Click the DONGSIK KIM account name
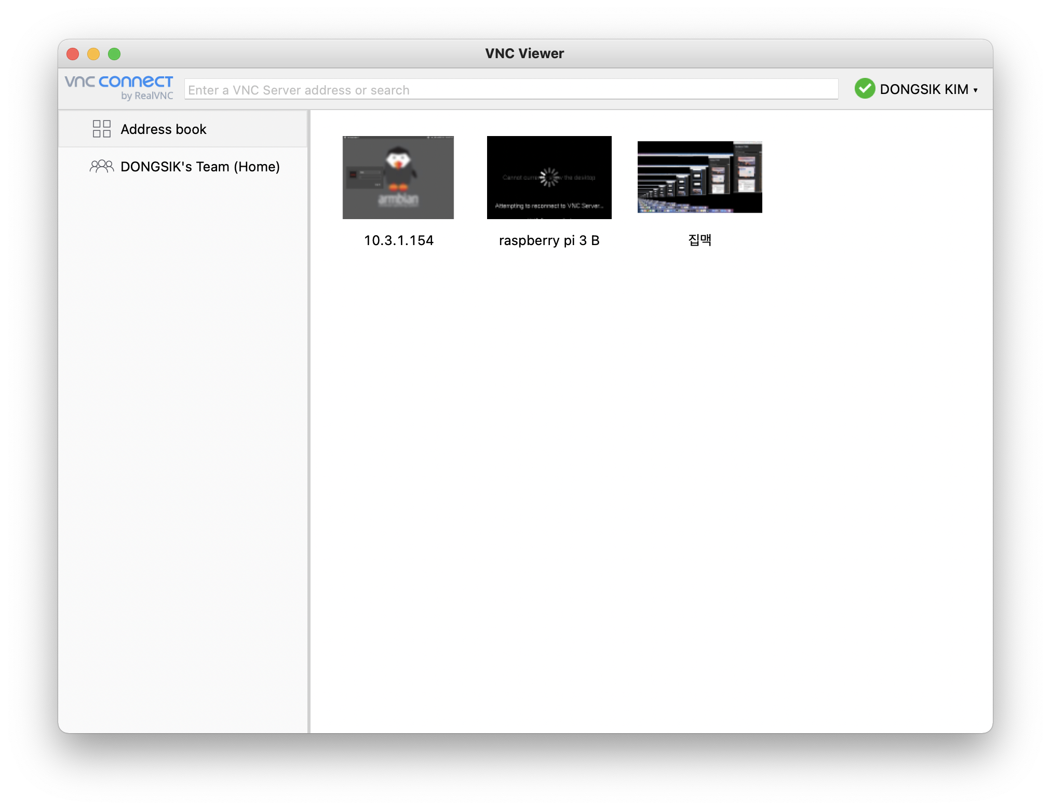The width and height of the screenshot is (1051, 810). 924,89
